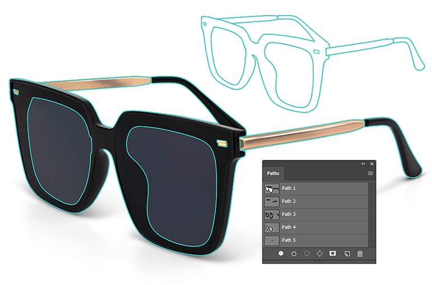Click the Path 4 thumbnail
This screenshot has height=285, width=432.
pos(272,228)
